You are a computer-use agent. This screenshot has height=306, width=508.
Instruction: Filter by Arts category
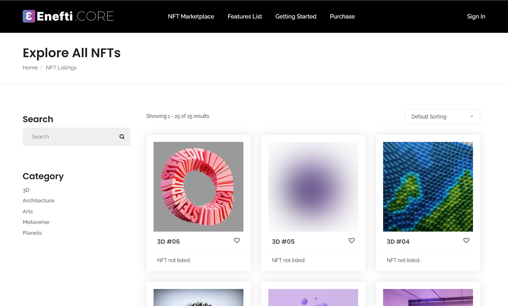click(28, 212)
